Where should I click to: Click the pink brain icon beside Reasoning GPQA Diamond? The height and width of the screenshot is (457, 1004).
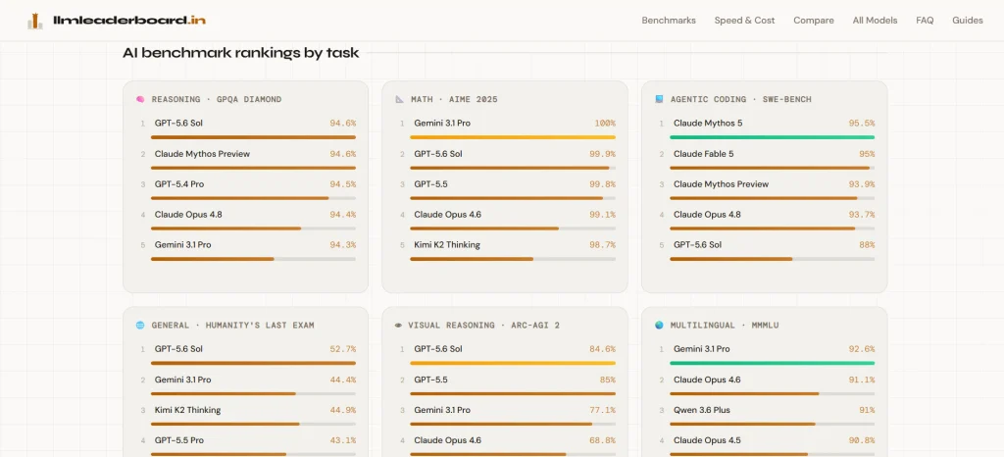coord(140,99)
